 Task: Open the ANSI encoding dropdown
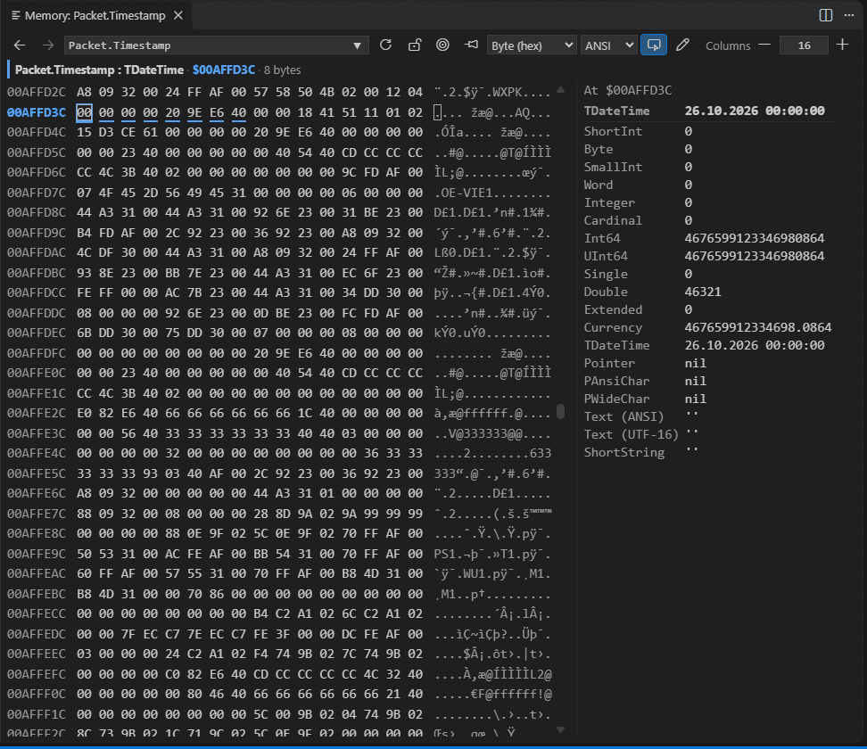coord(609,45)
